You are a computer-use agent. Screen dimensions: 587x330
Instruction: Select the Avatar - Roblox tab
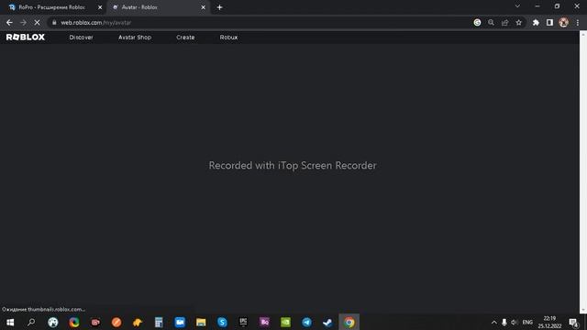pos(157,7)
